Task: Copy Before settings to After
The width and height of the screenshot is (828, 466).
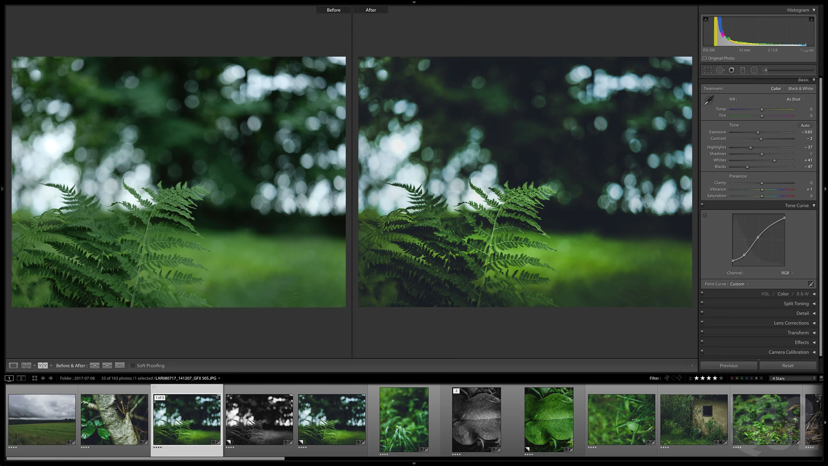Action: [94, 366]
